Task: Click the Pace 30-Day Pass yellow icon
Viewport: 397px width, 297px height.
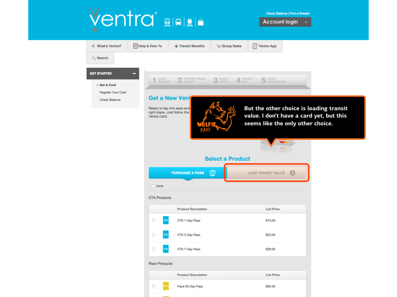Action: tap(166, 287)
